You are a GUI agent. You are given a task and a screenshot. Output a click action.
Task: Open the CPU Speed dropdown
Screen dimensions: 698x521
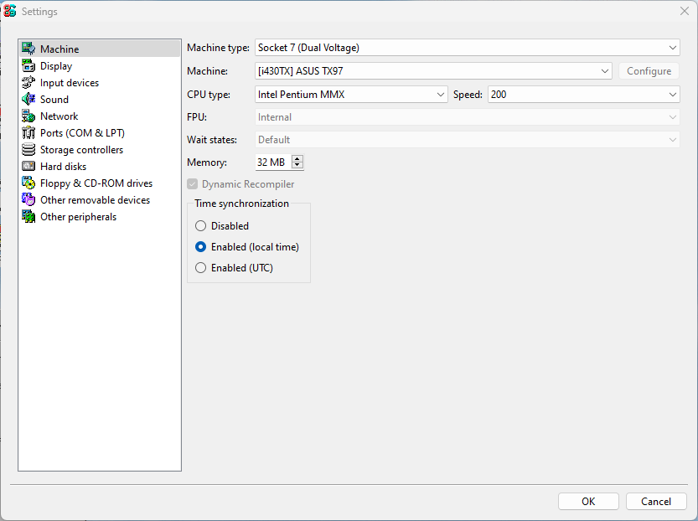click(x=583, y=95)
